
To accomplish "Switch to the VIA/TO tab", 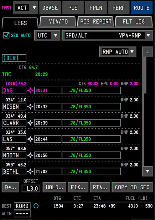I will point(58,22).
